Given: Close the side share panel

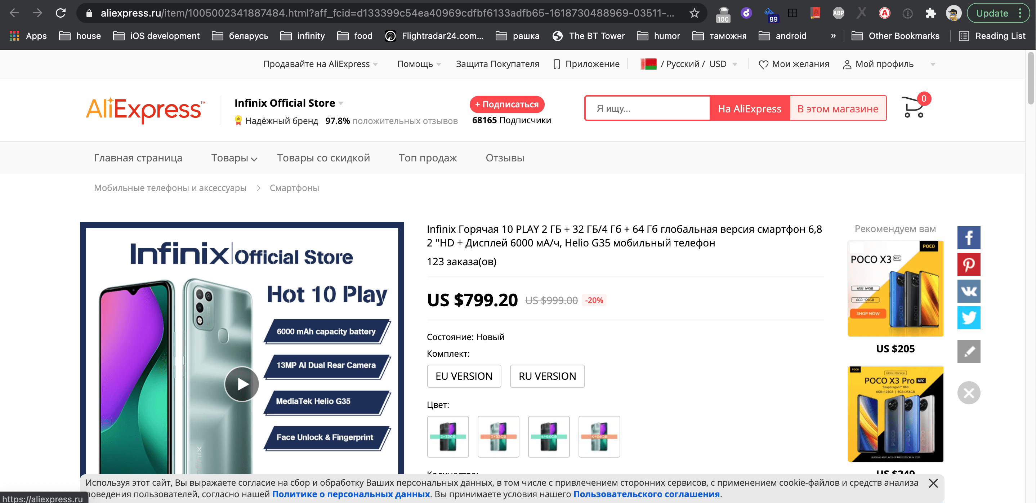Looking at the screenshot, I should coord(968,393).
